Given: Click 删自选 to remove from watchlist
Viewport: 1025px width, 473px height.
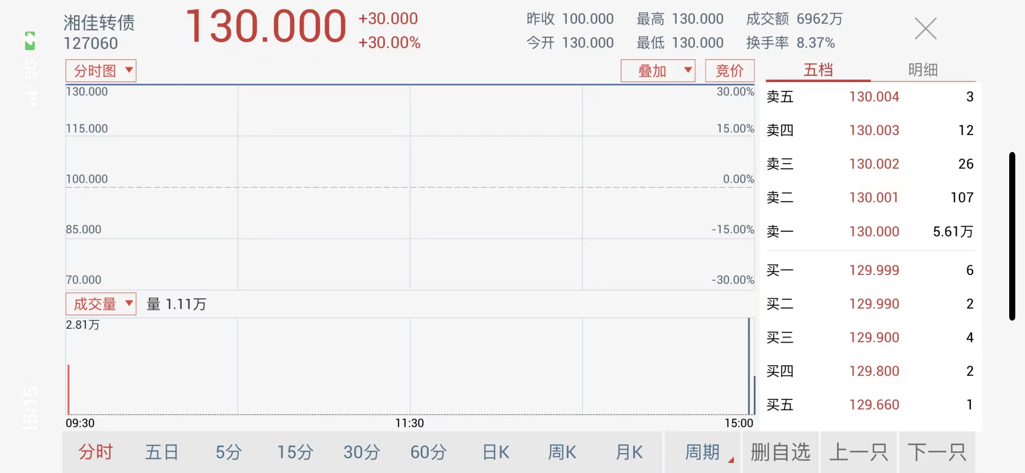Looking at the screenshot, I should tap(780, 452).
